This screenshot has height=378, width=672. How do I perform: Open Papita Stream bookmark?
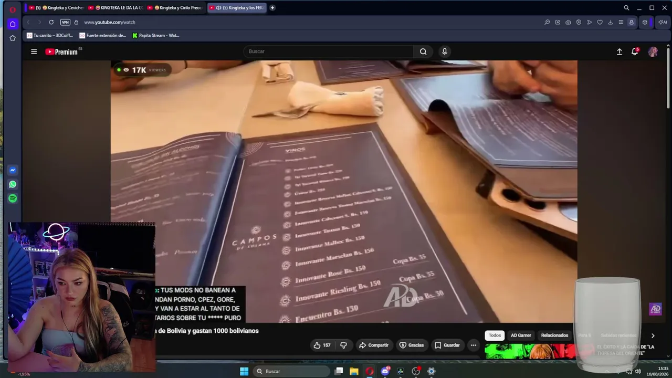coord(156,36)
